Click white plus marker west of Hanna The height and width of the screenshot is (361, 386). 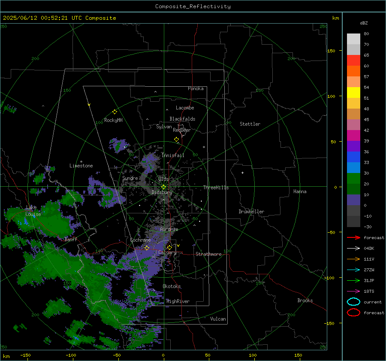tap(242, 173)
